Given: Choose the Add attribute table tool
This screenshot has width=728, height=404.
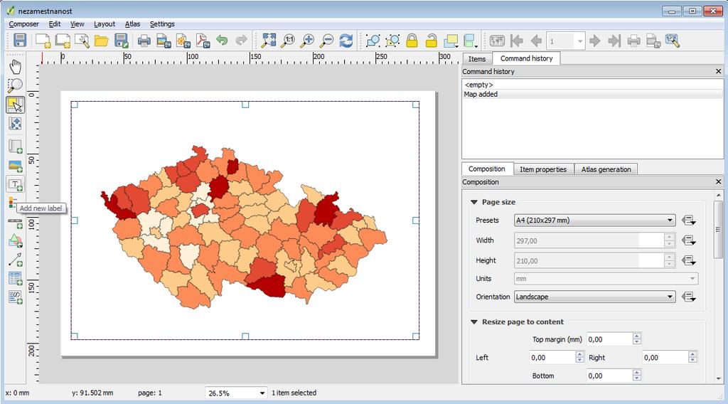Looking at the screenshot, I should click(x=16, y=279).
